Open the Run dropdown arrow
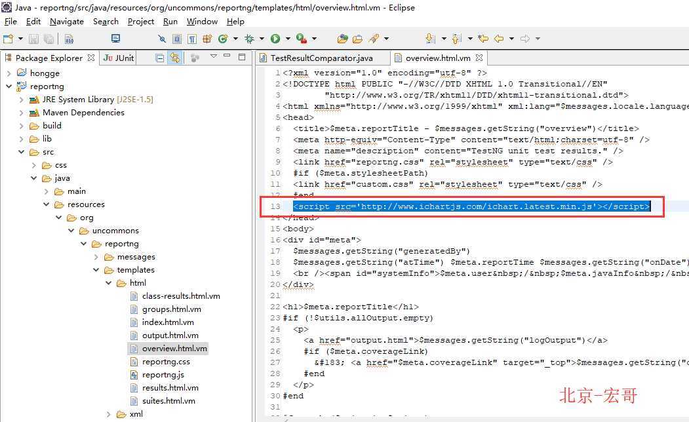 [288, 39]
